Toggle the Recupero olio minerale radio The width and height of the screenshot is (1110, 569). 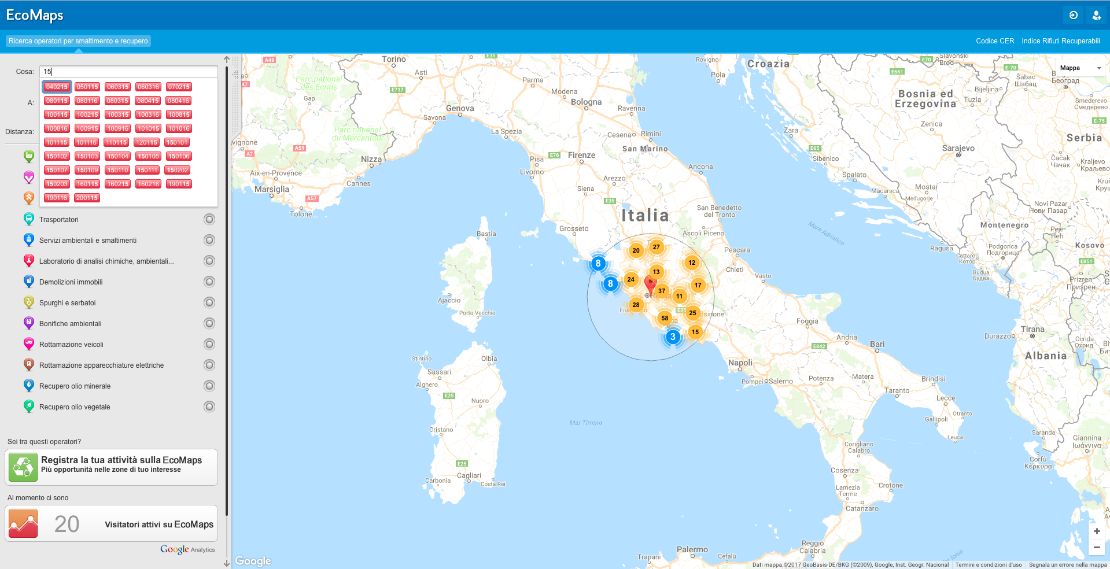pyautogui.click(x=209, y=386)
